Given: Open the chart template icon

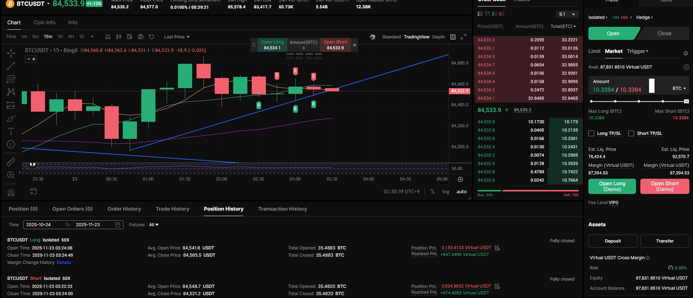Looking at the screenshot, I should [x=130, y=37].
